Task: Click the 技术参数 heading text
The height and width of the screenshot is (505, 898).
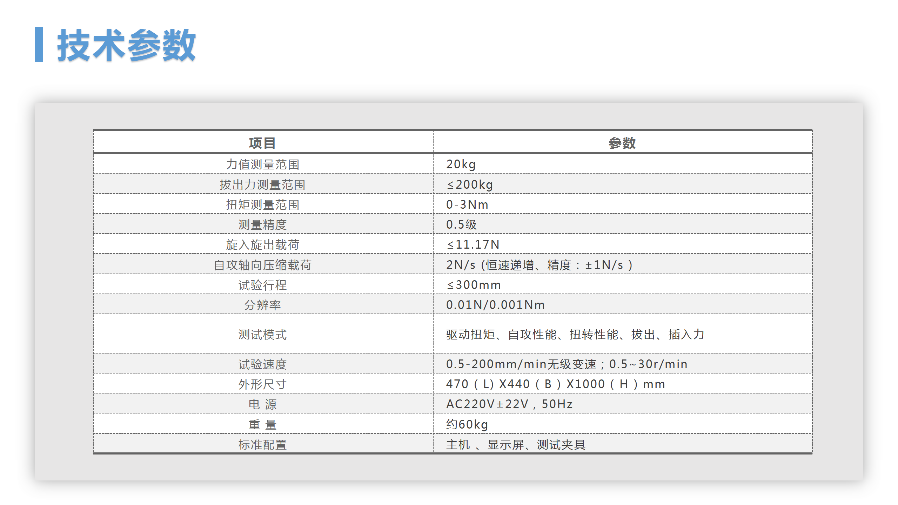Action: [x=126, y=46]
